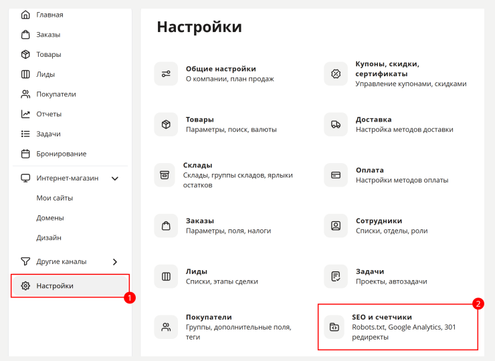Click the credit card icon for Оплата

pos(336,175)
